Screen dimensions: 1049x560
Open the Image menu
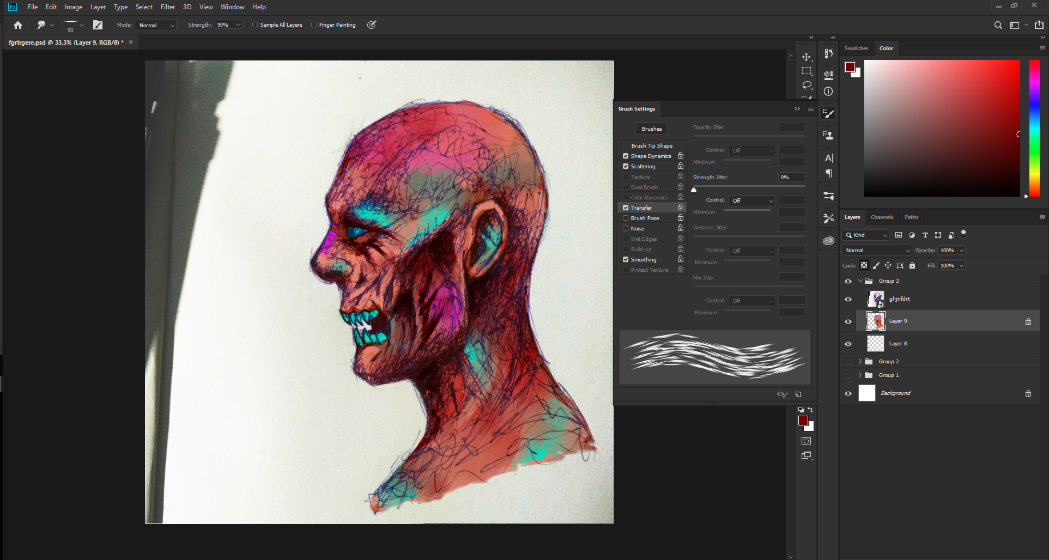74,7
